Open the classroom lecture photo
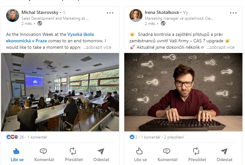 click(60, 92)
